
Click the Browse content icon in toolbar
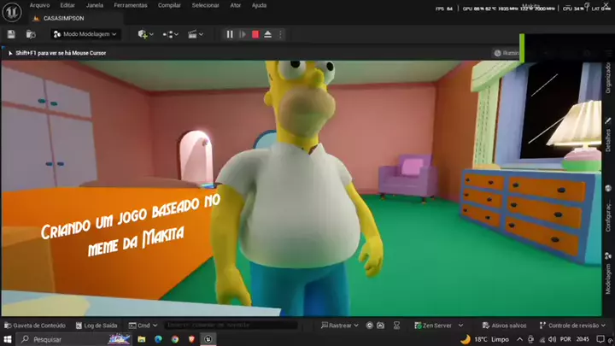31,34
